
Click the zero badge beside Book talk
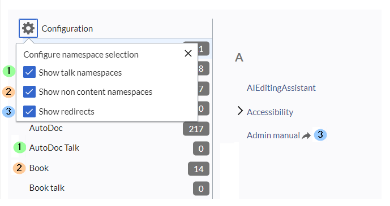tap(201, 189)
